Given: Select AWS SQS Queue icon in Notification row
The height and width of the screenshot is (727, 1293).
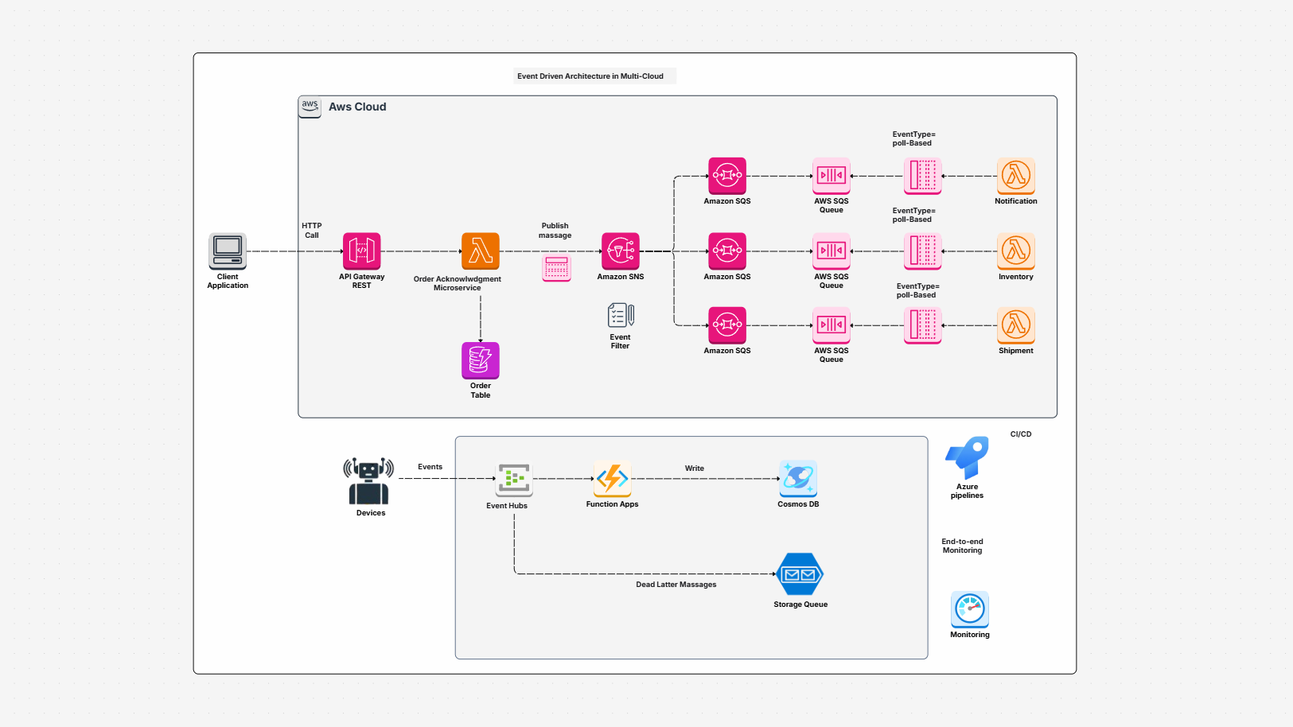Looking at the screenshot, I should pos(831,176).
